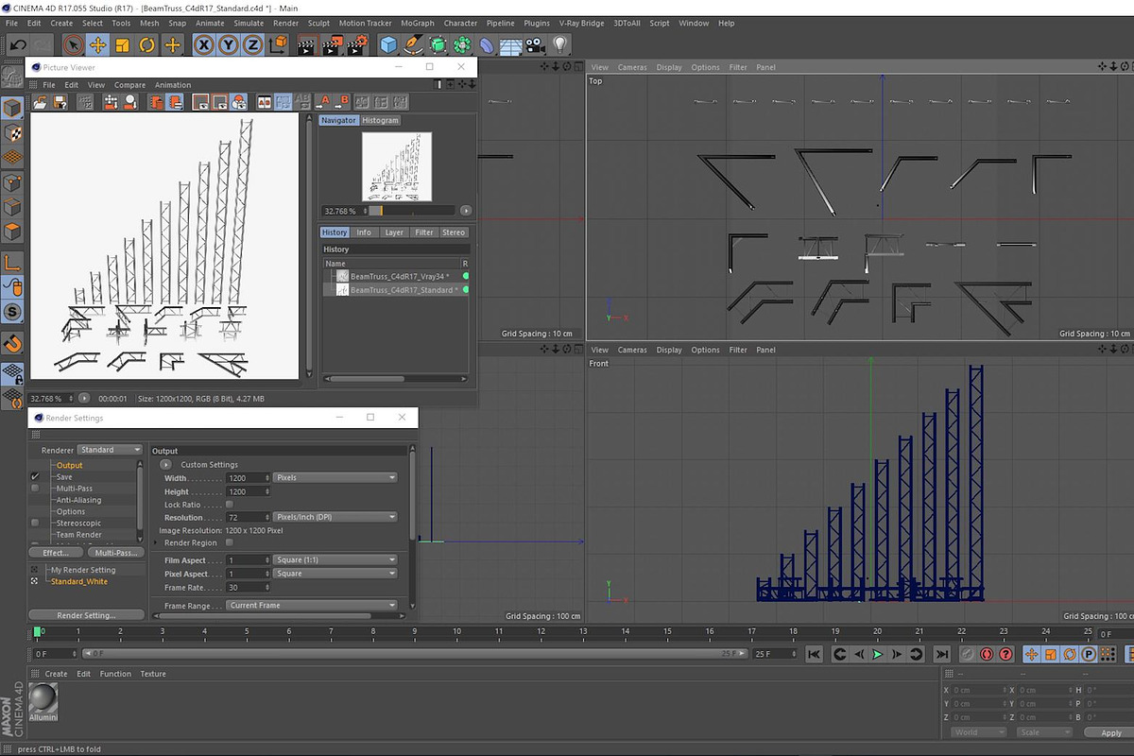The height and width of the screenshot is (756, 1134).
Task: Open the Compare menu in the Picture Viewer
Action: pos(129,85)
